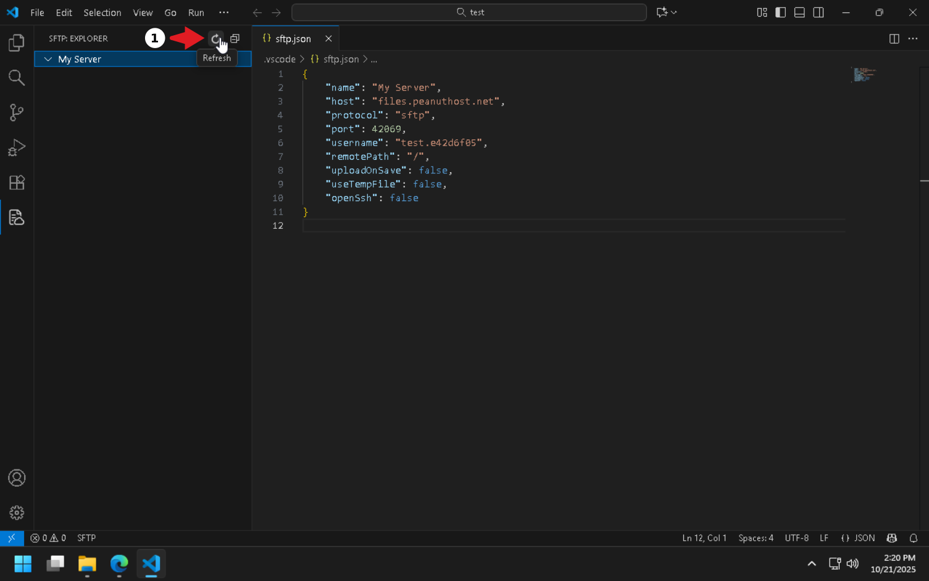Collapse the My Server tree item

pos(48,59)
